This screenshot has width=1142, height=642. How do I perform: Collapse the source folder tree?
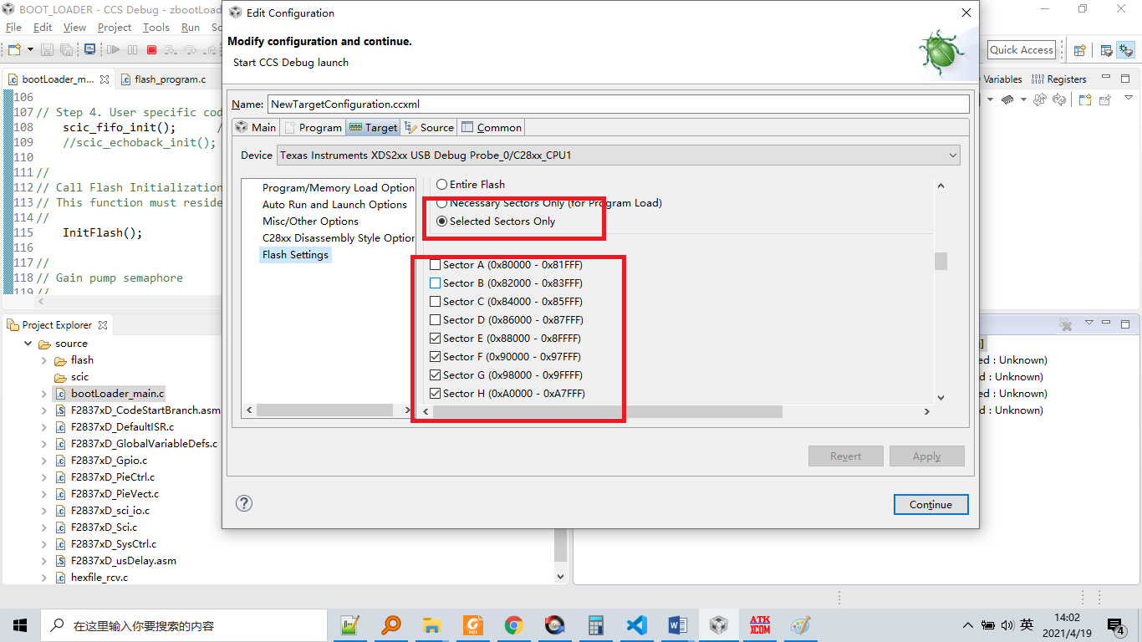(28, 343)
